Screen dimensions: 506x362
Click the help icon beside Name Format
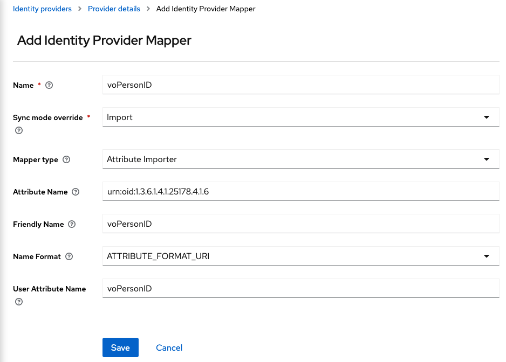point(69,256)
